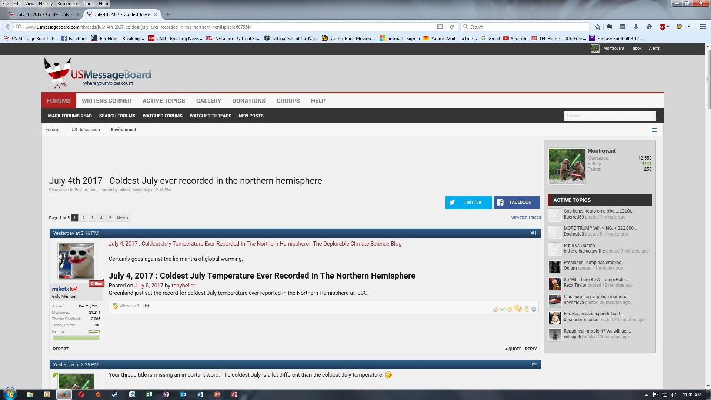The image size is (711, 400).
Task: Open the Firefox hamburger menu
Action: (x=702, y=26)
